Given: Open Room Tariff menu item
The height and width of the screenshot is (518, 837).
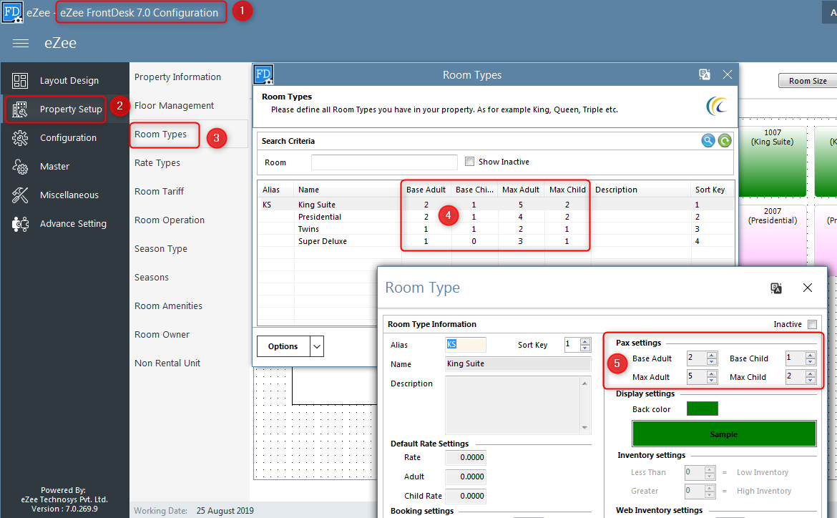Looking at the screenshot, I should pyautogui.click(x=159, y=191).
